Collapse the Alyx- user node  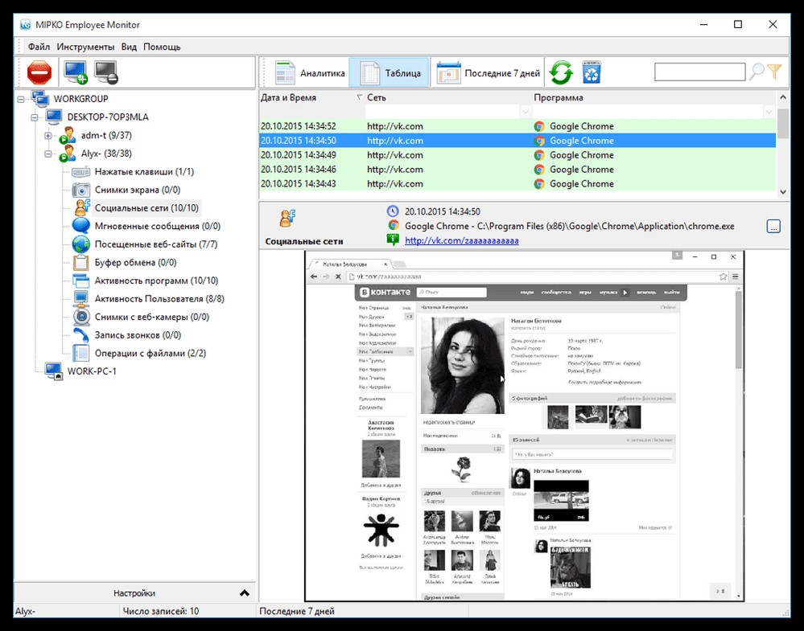[x=47, y=154]
